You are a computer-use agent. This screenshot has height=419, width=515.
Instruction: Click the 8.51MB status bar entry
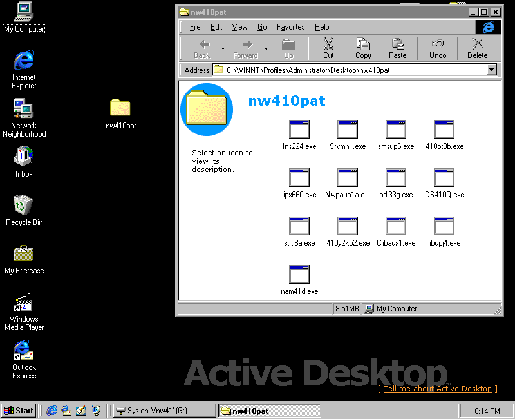[x=347, y=309]
